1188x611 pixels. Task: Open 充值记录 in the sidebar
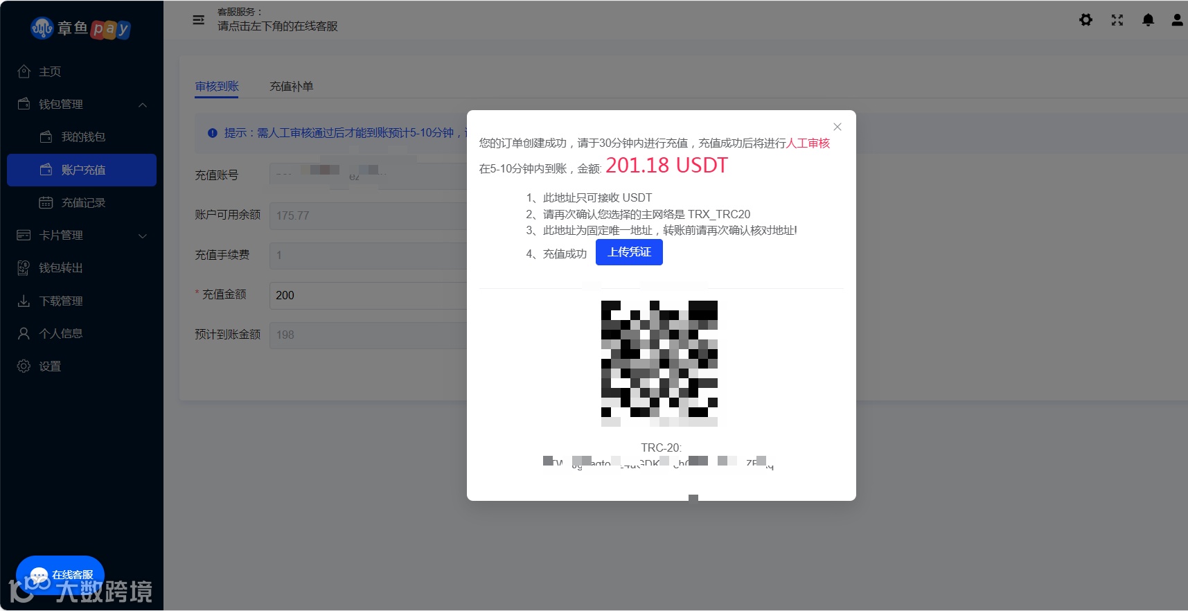pyautogui.click(x=82, y=202)
